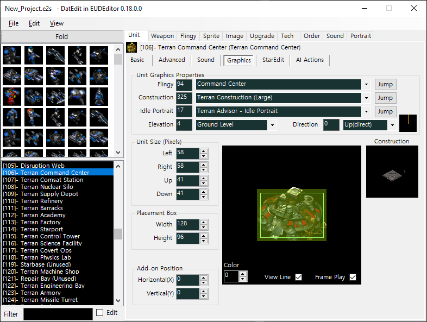
Task: Collapse the panel with the Fold button
Action: click(62, 37)
